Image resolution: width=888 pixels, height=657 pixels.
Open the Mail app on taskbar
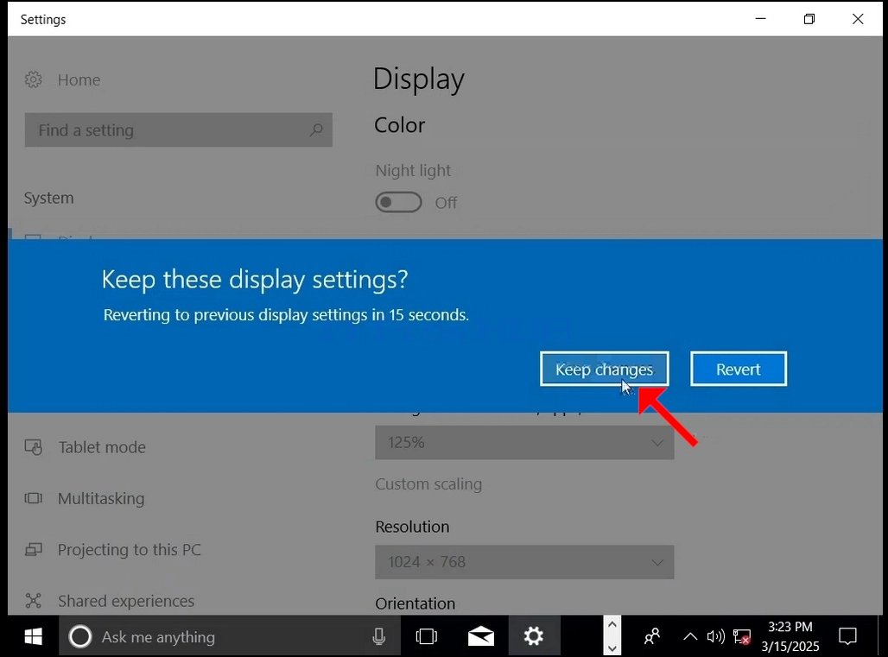click(481, 636)
